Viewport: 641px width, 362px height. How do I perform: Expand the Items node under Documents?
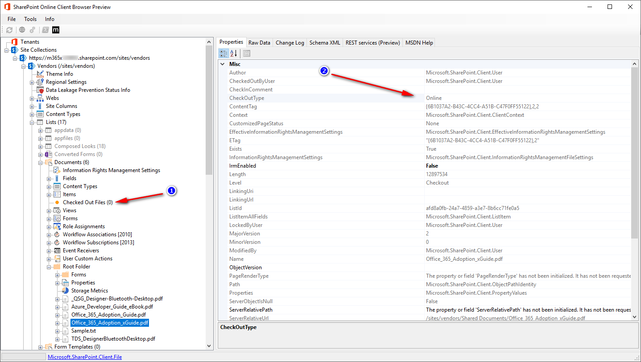point(49,194)
